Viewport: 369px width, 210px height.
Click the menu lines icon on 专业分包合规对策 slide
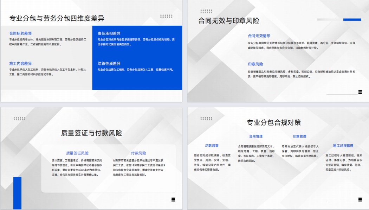point(360,200)
